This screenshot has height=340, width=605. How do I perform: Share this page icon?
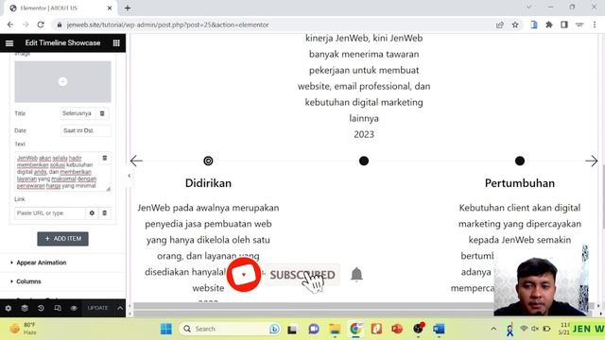pyautogui.click(x=500, y=25)
